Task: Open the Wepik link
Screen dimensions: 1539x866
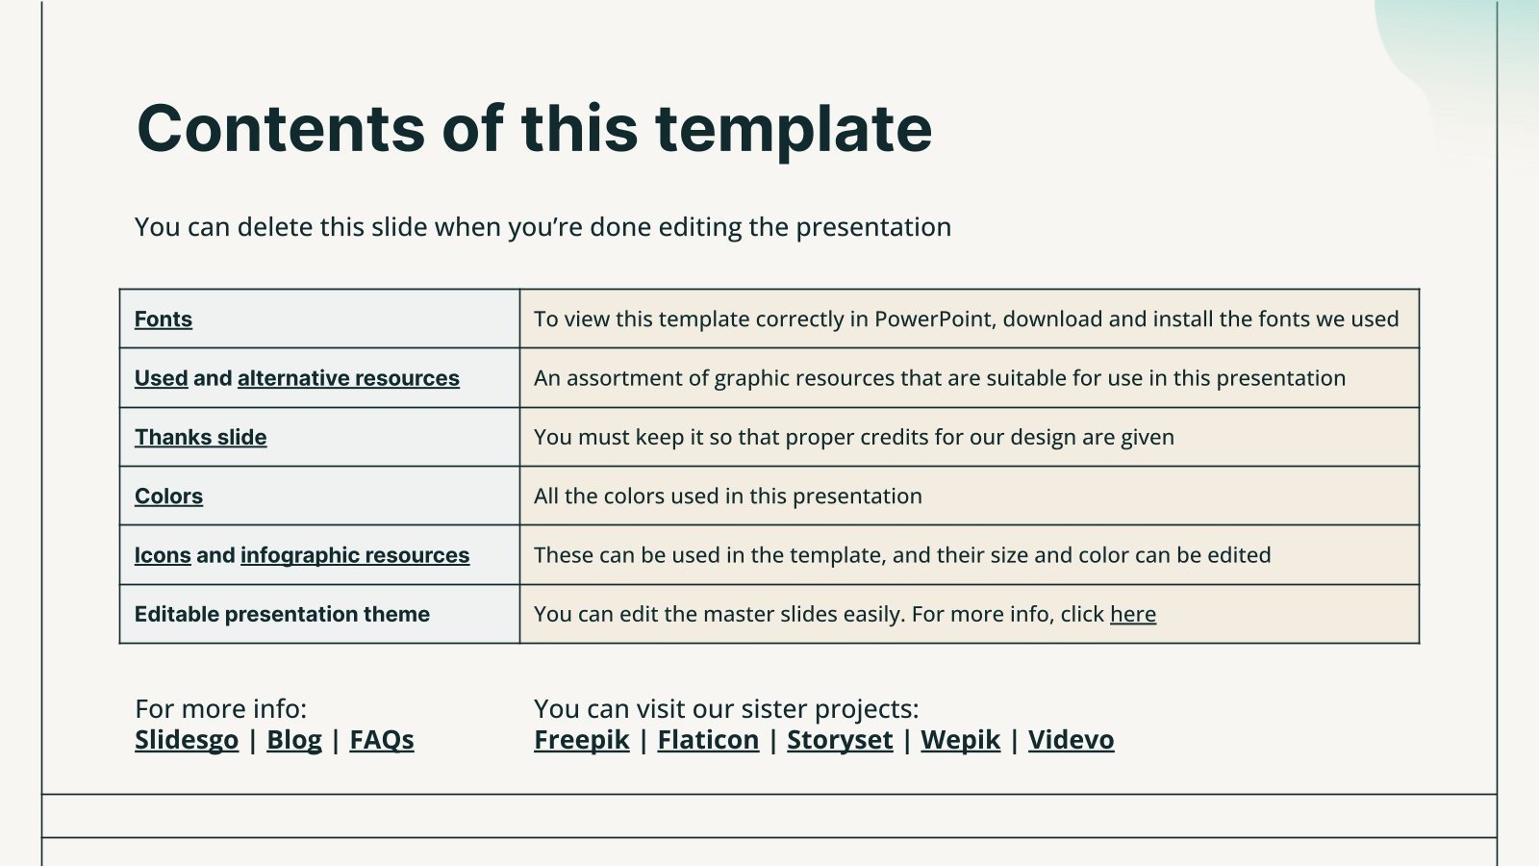Action: point(960,740)
